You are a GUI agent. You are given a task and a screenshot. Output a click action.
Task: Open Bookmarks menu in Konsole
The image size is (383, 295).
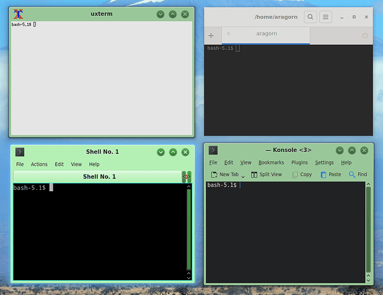tap(271, 163)
